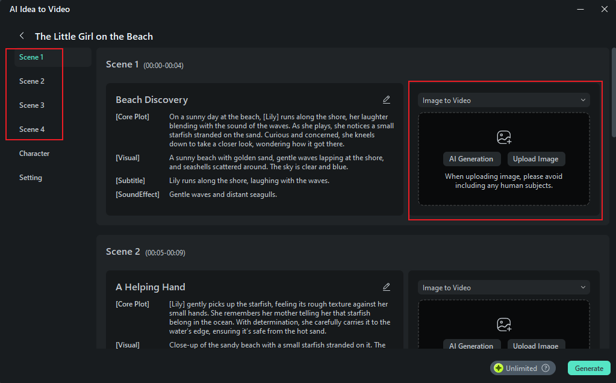
Task: Minimize the AI Idea to Video window
Action: pos(580,9)
